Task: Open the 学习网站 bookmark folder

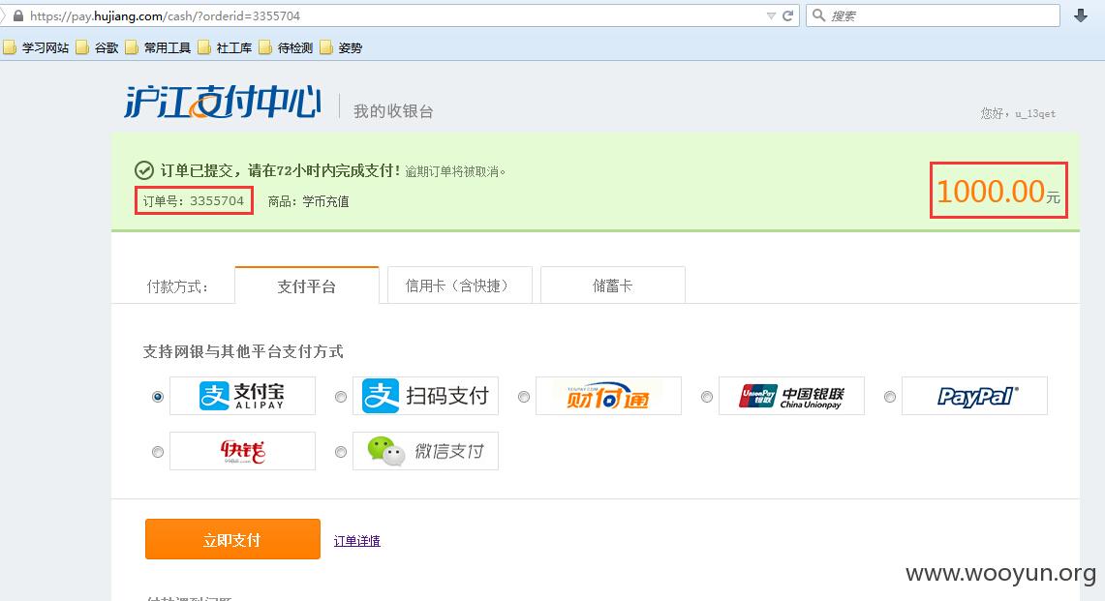Action: click(x=36, y=47)
